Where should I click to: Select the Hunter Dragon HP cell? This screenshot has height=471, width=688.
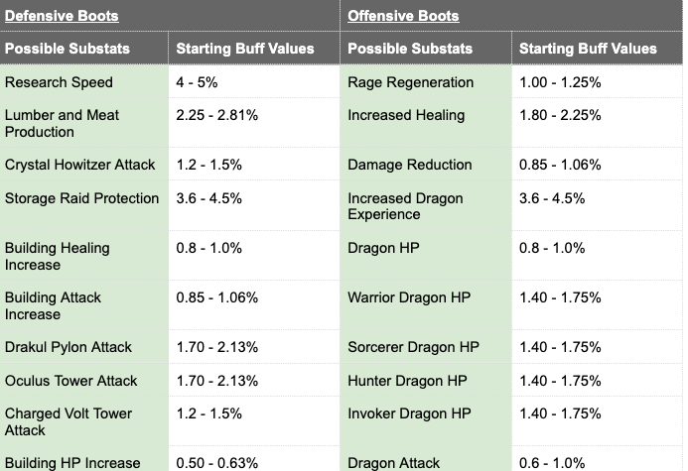[426, 380]
